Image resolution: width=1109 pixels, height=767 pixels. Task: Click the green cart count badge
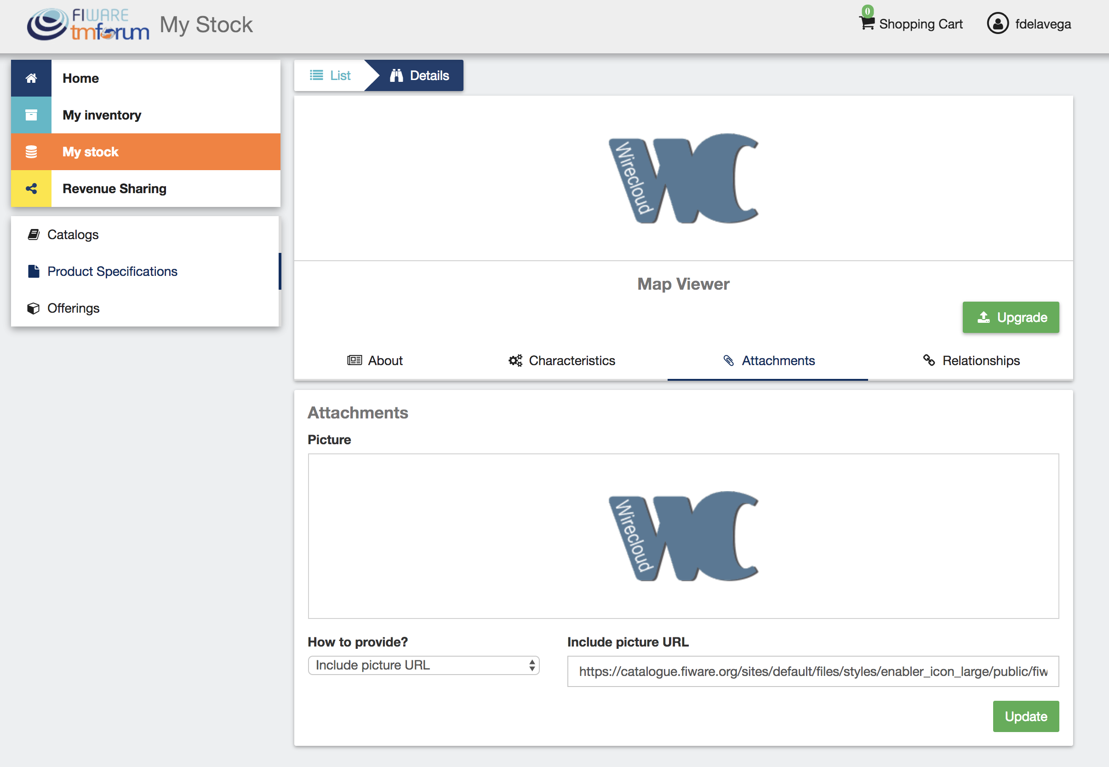[x=867, y=11]
